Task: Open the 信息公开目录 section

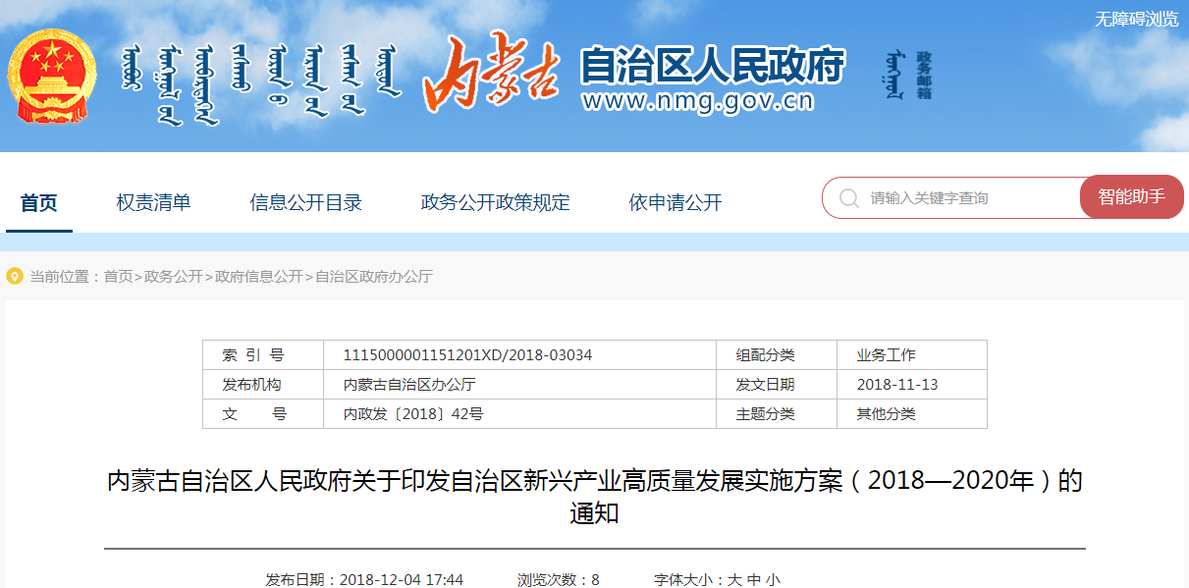Action: (x=306, y=200)
